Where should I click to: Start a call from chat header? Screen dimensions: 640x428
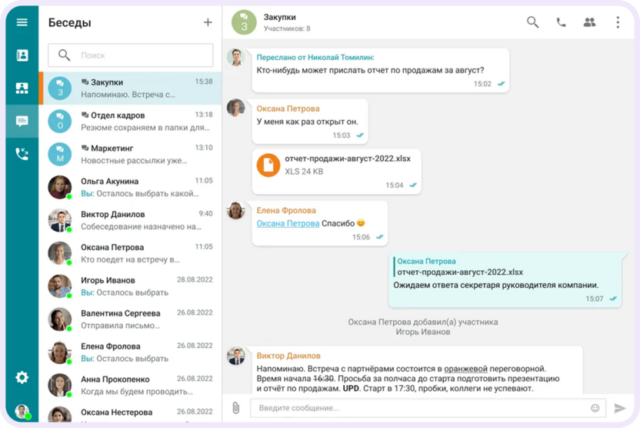562,22
